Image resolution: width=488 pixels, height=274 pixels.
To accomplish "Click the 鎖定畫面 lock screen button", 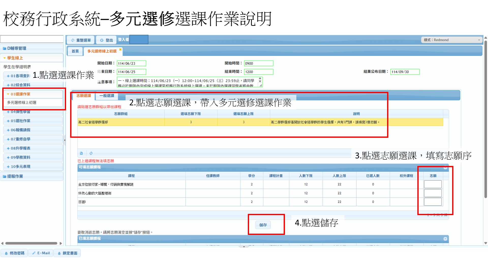I will 67,253.
